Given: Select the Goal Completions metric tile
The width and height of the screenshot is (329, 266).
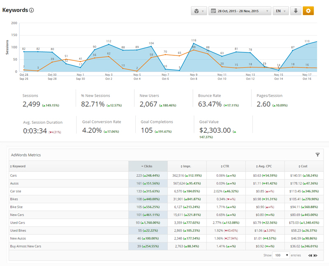Looking at the screenshot, I should (163, 127).
